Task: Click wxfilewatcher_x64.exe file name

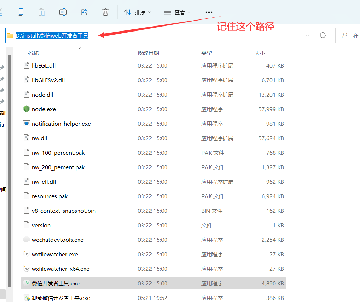Action: point(61,269)
